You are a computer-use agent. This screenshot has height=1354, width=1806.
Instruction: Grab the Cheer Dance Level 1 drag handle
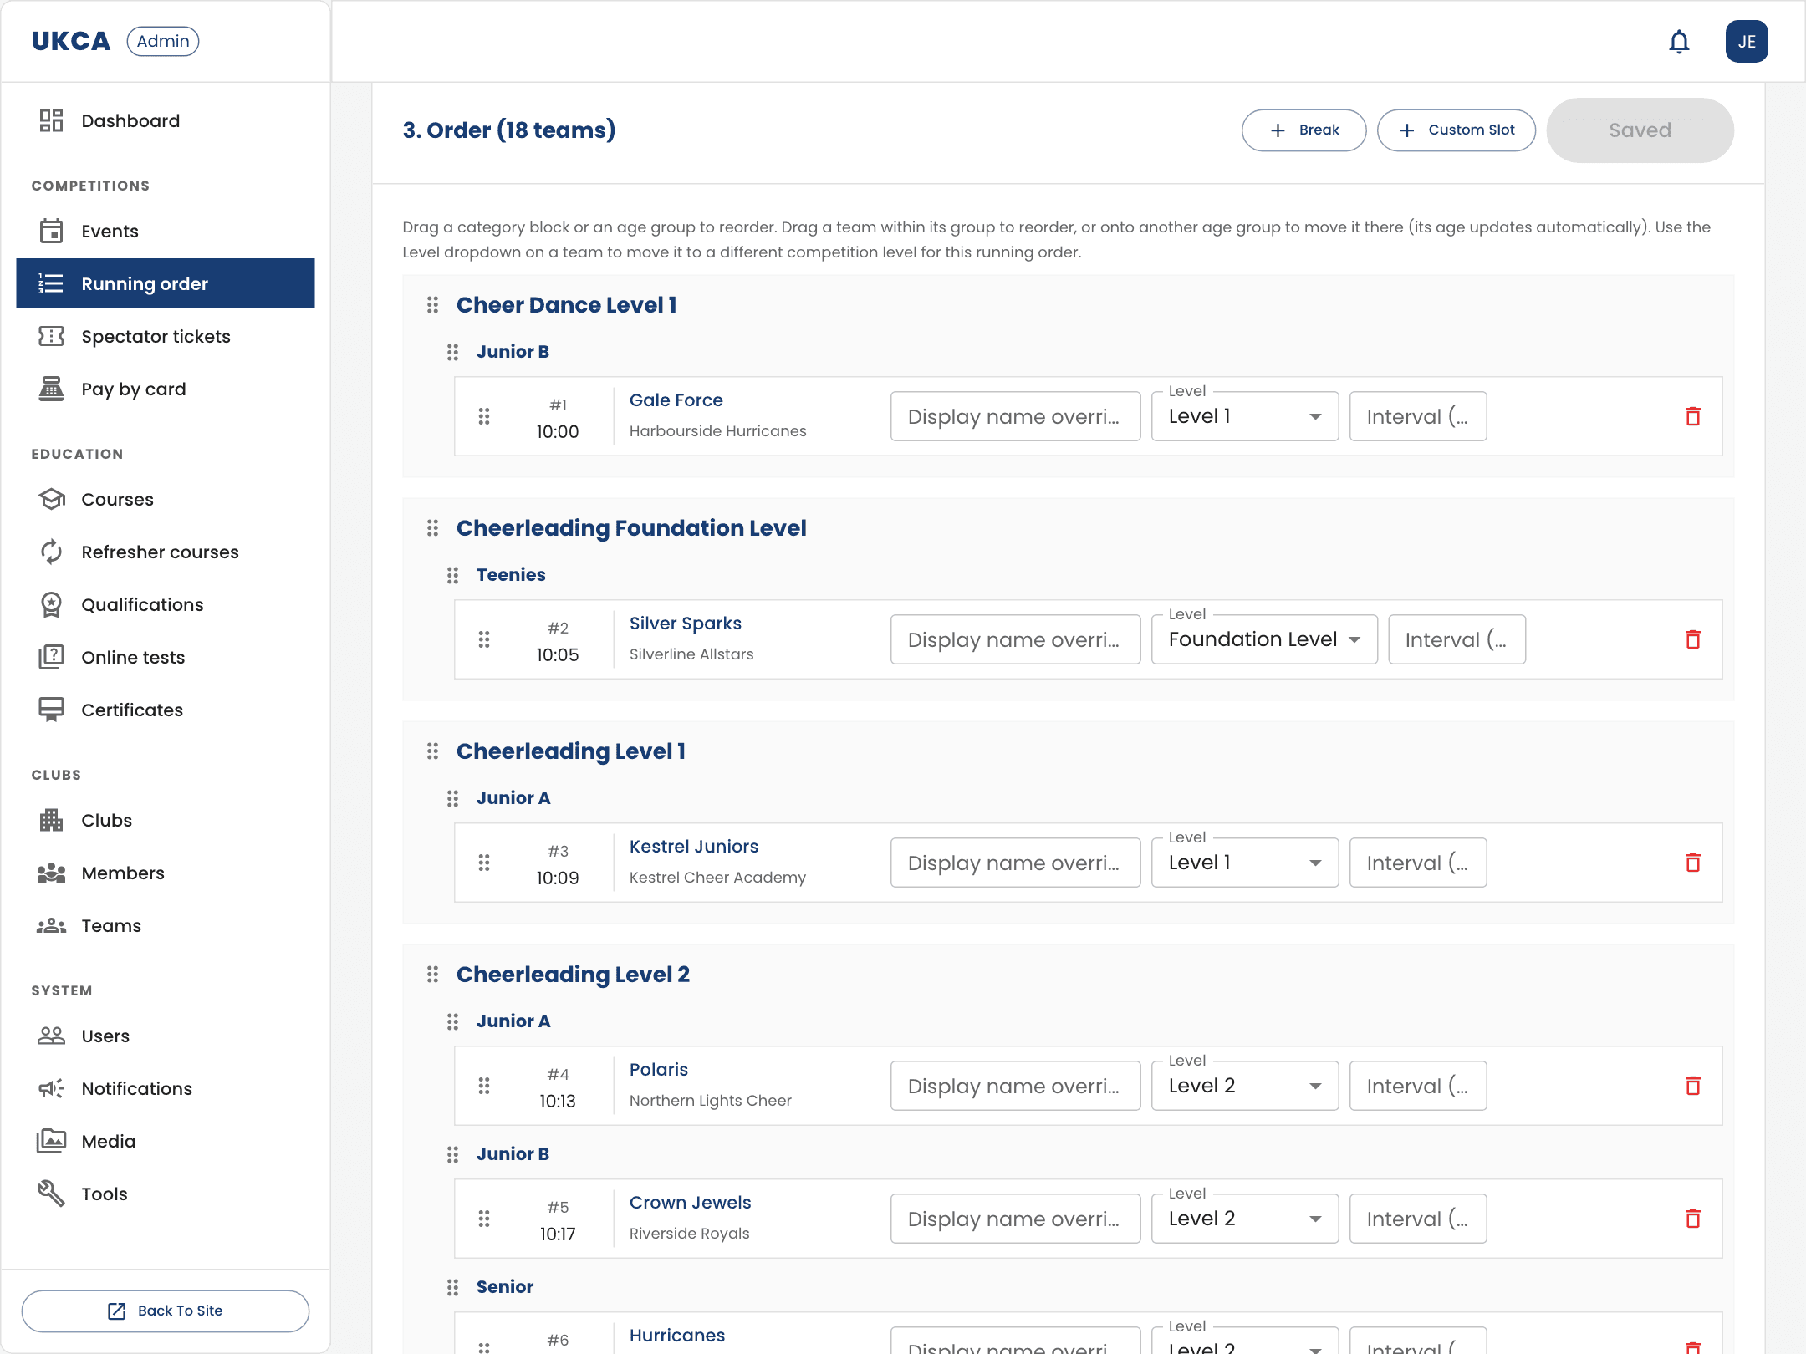pos(432,305)
